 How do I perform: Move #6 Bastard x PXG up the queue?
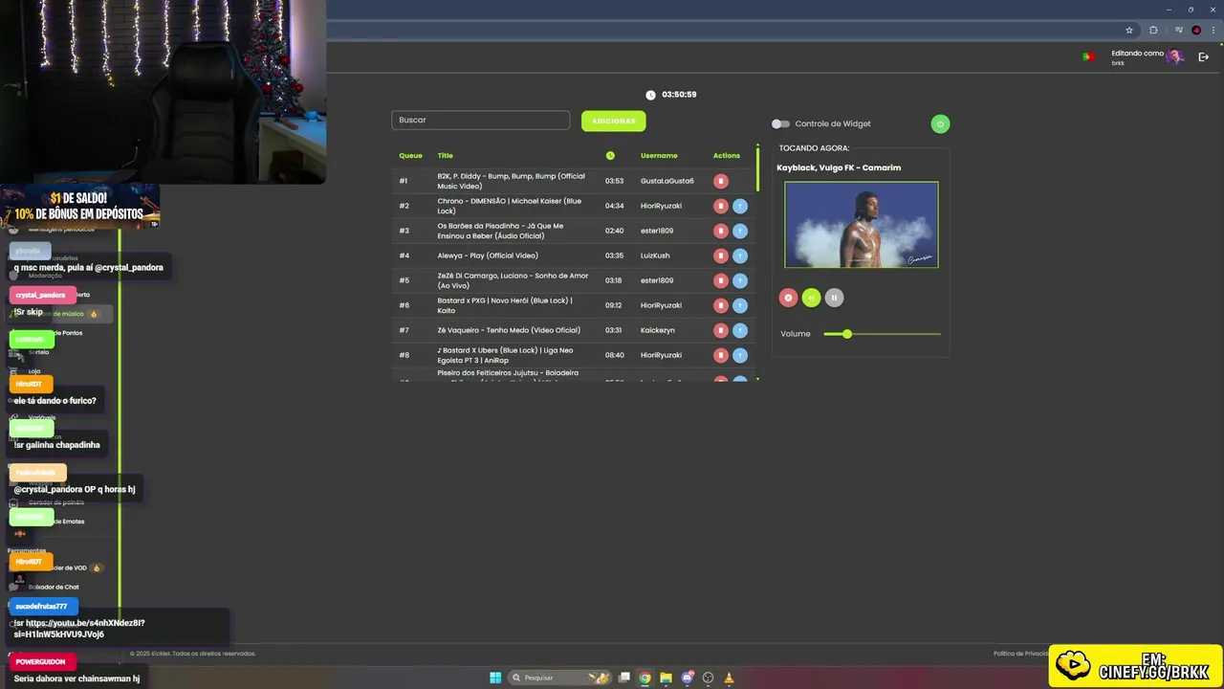pyautogui.click(x=740, y=305)
